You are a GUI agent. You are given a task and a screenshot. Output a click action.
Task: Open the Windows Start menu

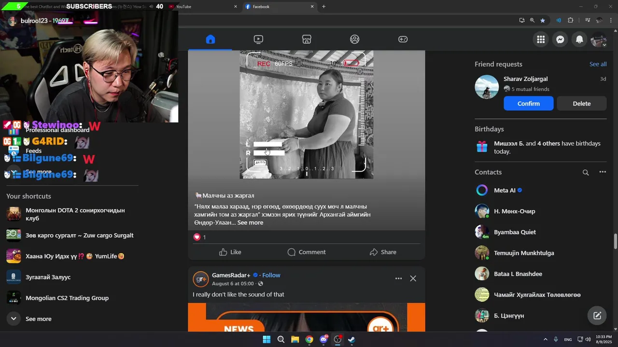tap(267, 339)
